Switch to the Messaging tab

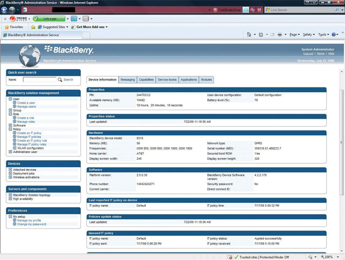128,80
